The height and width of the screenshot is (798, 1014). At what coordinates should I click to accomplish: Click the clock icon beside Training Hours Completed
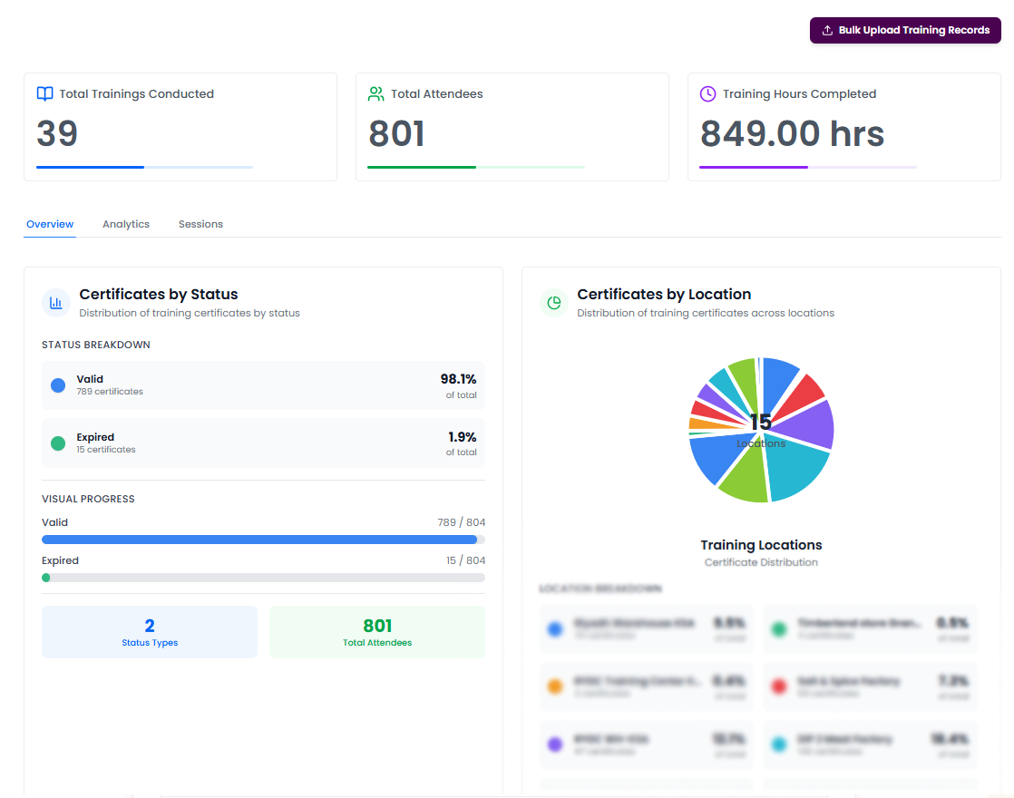click(708, 94)
